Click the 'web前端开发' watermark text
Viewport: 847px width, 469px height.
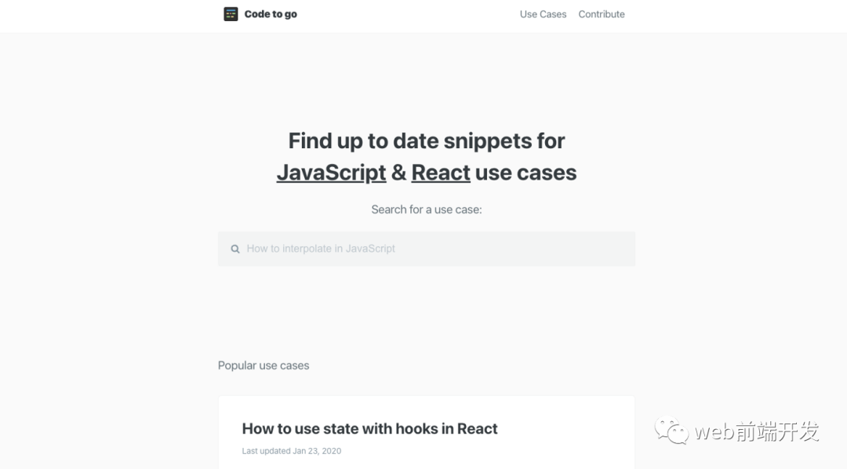point(757,431)
